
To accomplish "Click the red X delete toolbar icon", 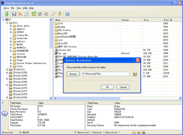I will tap(20, 14).
